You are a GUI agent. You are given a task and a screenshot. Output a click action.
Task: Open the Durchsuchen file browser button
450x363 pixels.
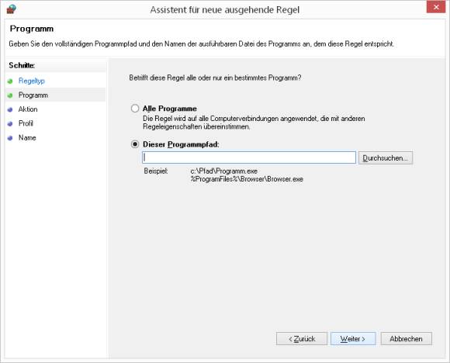[386, 157]
